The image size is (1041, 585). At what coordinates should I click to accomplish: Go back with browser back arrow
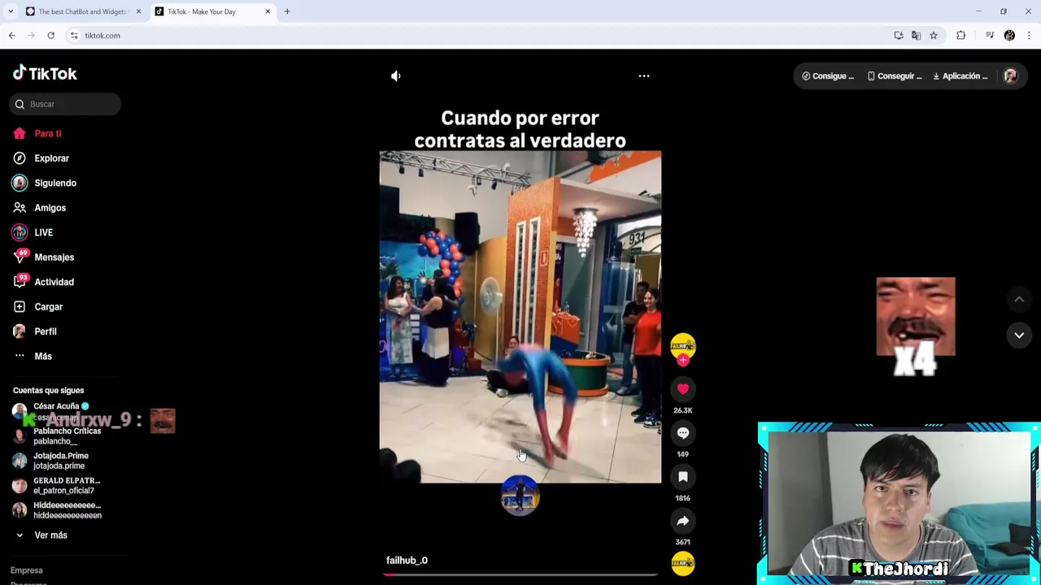[12, 36]
